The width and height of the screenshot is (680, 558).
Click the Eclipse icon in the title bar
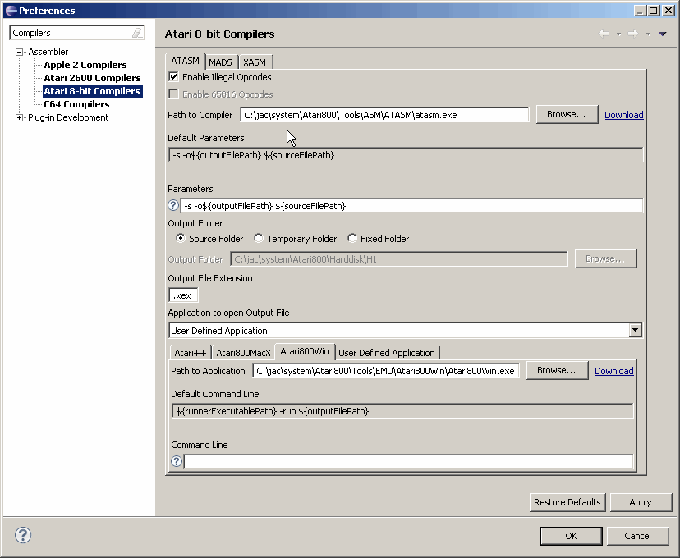tap(11, 11)
